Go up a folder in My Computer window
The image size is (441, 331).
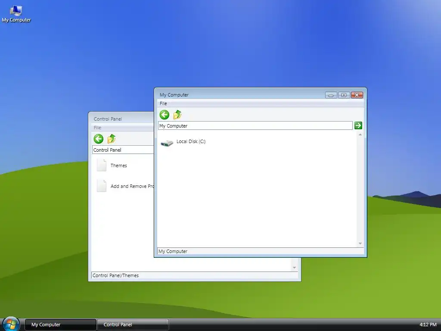[177, 115]
